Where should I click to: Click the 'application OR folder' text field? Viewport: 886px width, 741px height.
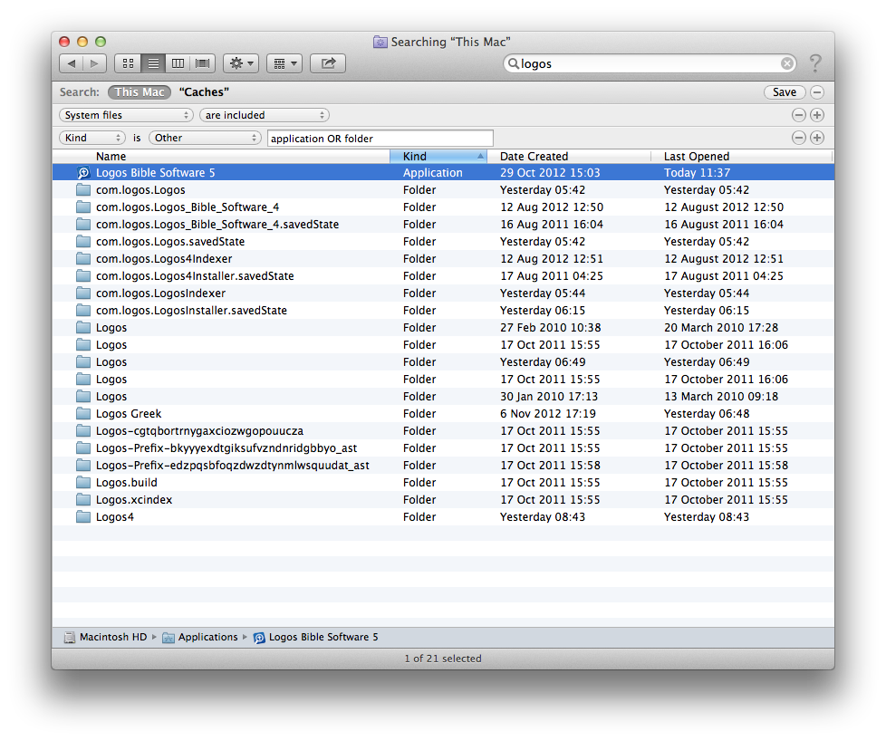point(380,139)
